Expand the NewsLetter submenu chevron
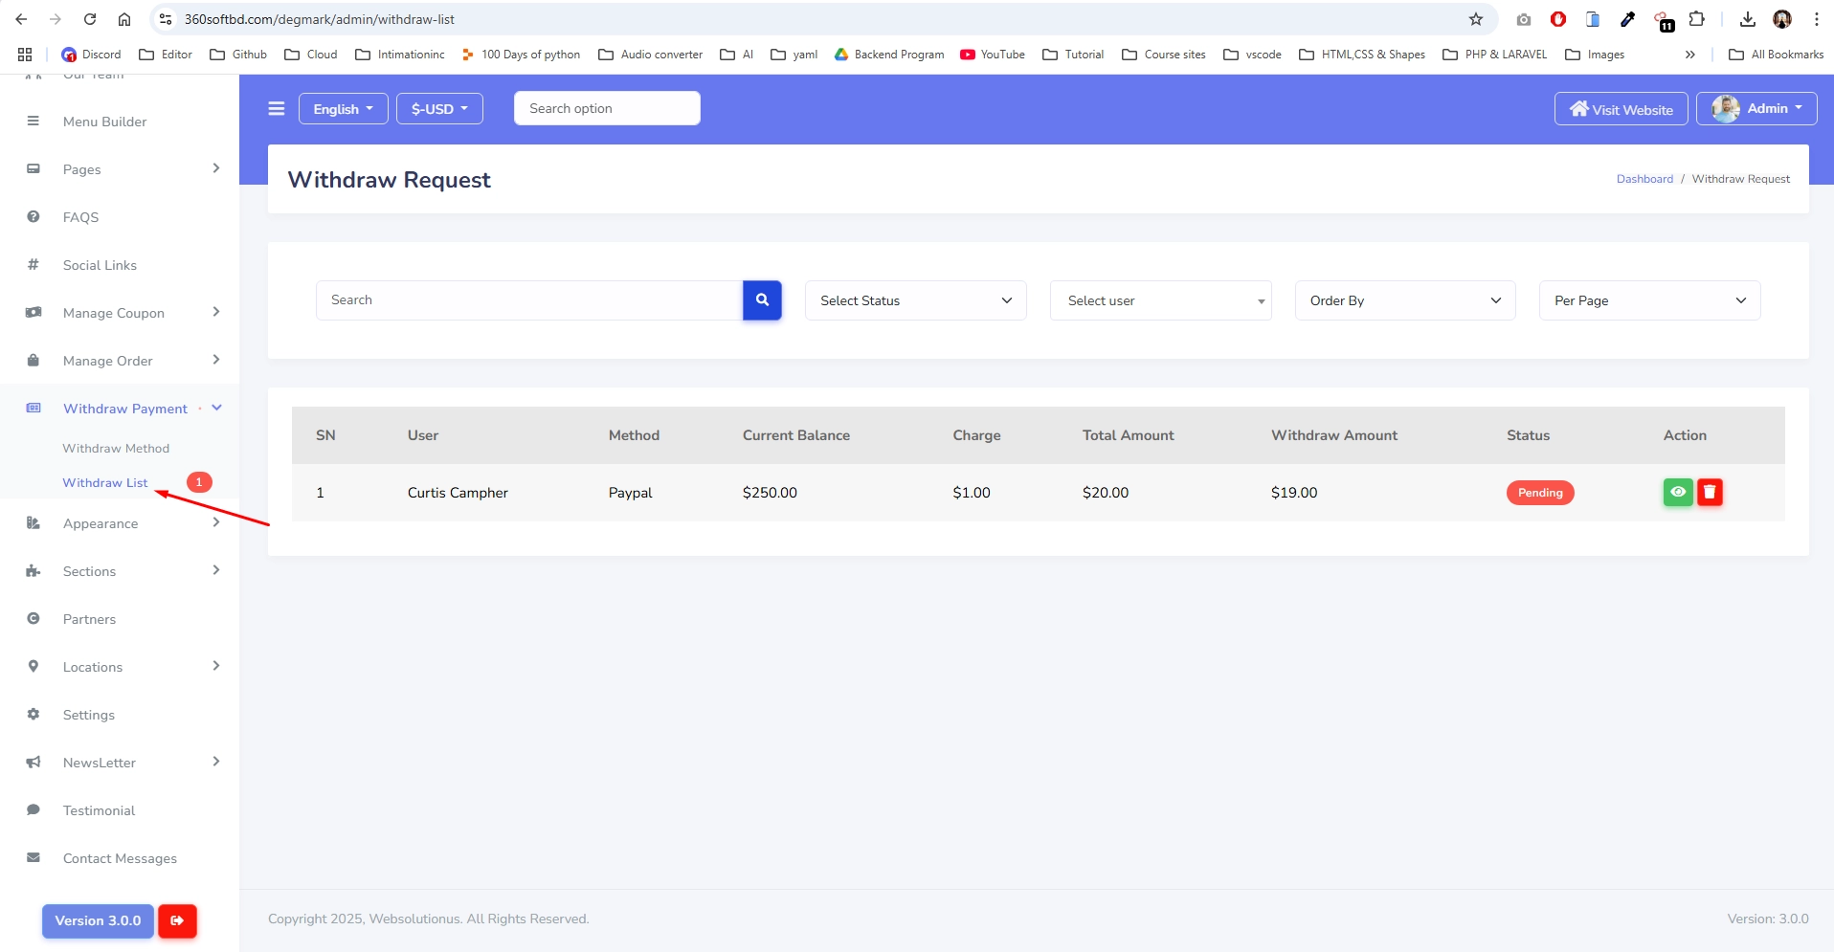 (216, 762)
